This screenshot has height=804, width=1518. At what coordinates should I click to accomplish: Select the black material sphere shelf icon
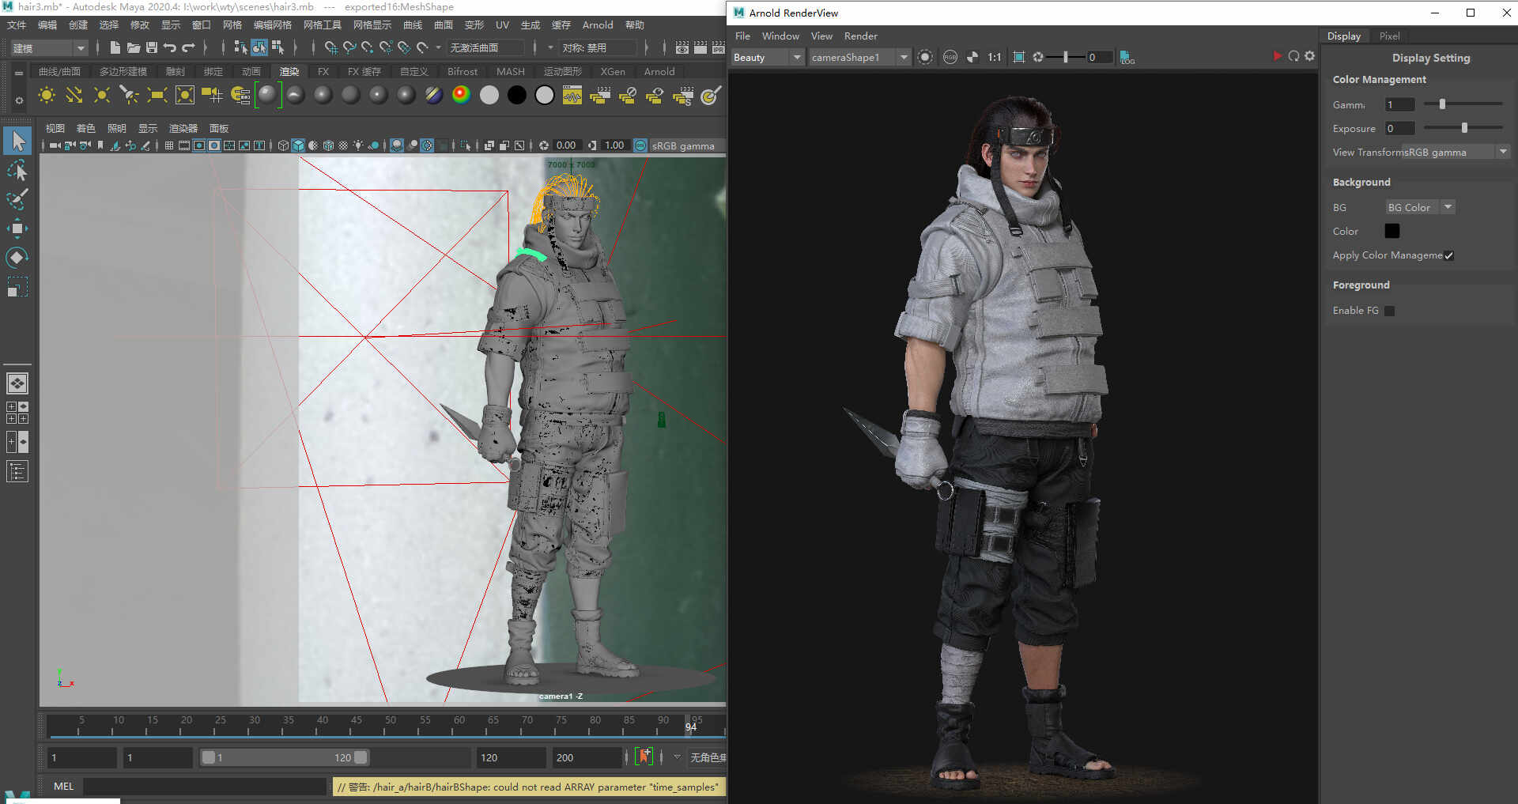pyautogui.click(x=517, y=96)
